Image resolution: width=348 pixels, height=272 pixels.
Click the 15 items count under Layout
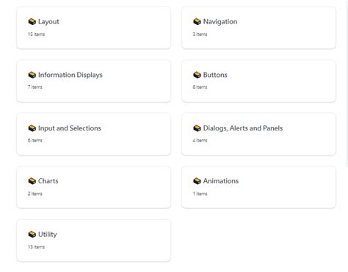coord(36,34)
